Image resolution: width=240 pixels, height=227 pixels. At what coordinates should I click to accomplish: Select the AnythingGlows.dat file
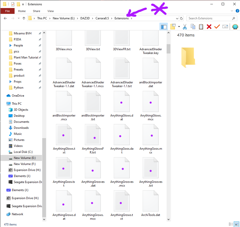[x=122, y=106]
